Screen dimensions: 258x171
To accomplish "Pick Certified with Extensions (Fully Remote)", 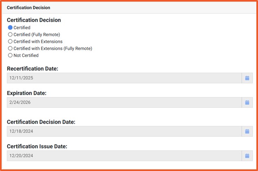I will [x=10, y=48].
